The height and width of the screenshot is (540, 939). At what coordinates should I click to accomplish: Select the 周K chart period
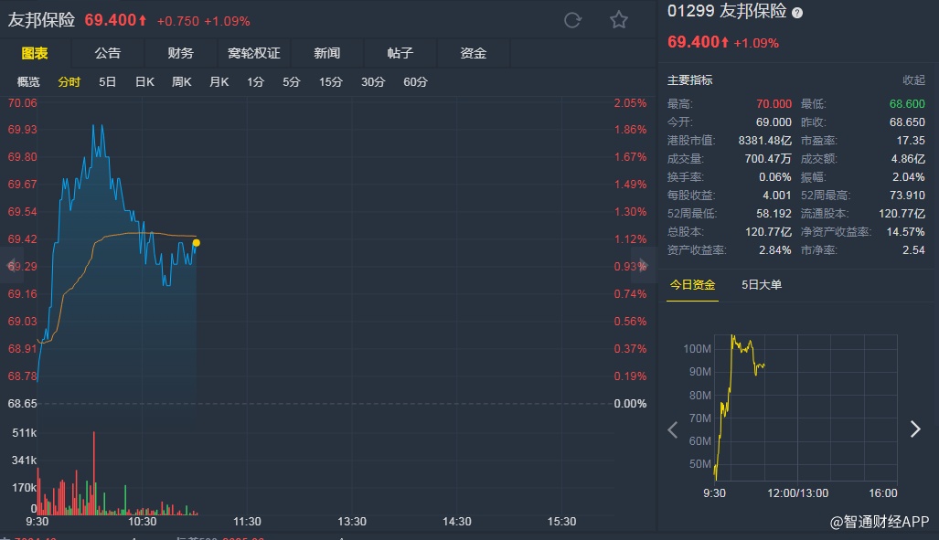pos(182,82)
